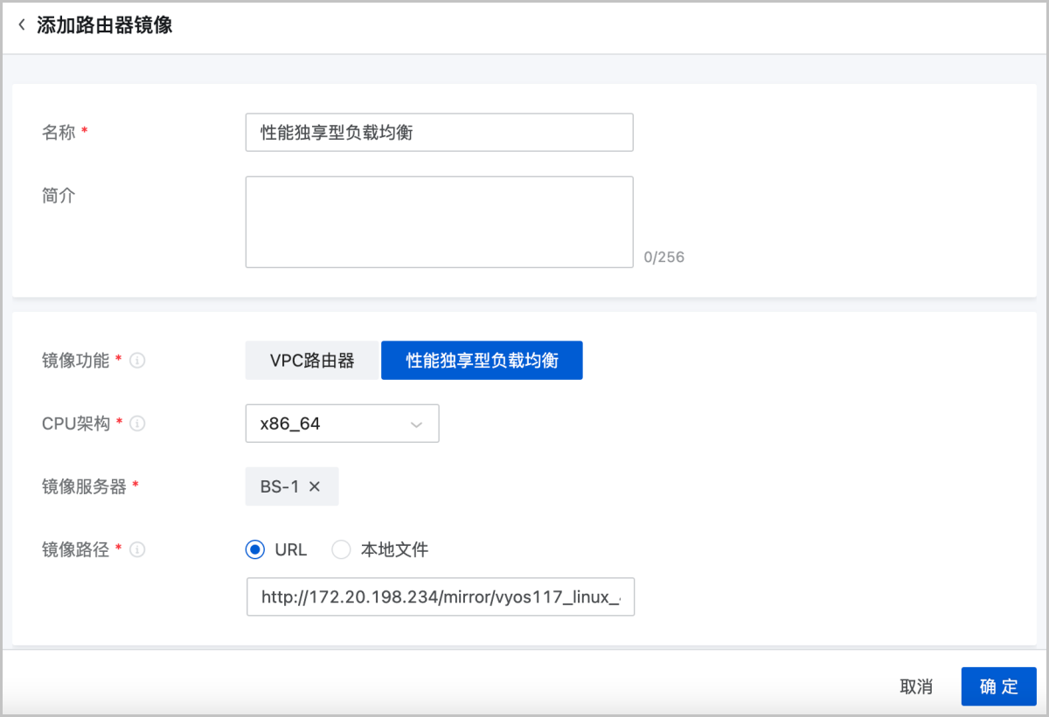Click inside the 简介 description text area

439,222
